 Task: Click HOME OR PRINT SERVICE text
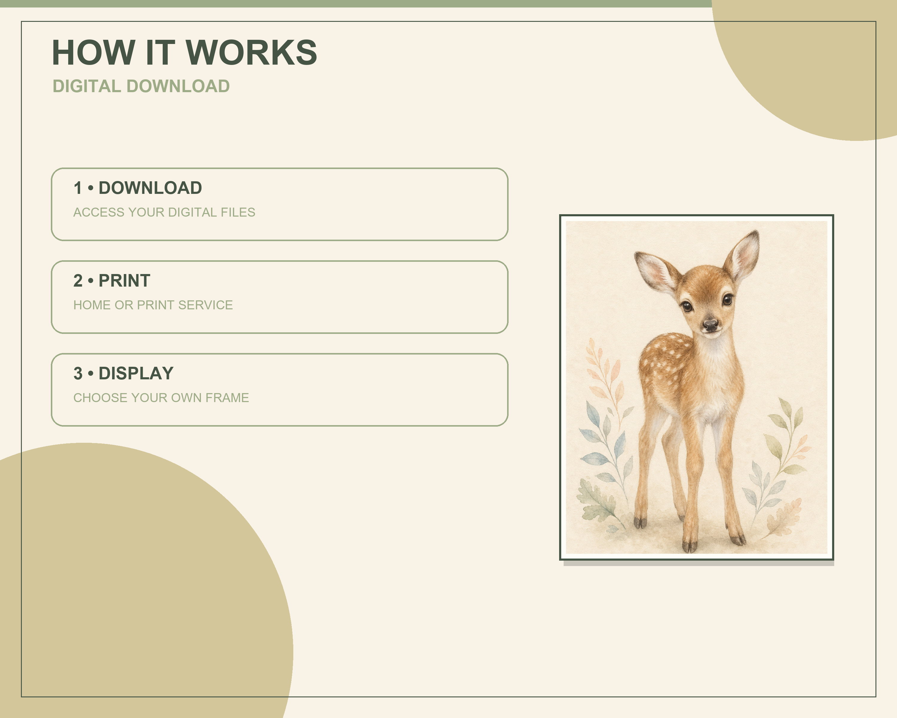(x=153, y=305)
